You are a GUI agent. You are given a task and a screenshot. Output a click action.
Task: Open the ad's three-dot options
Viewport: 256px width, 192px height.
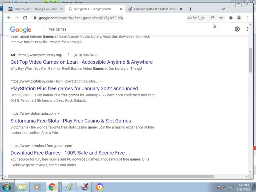69,55
